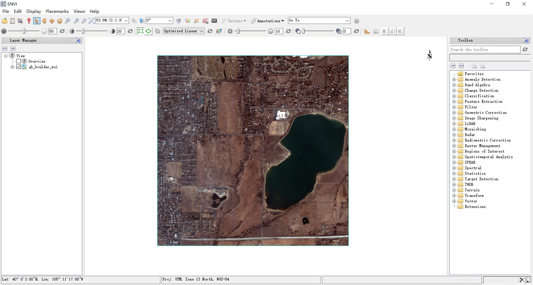
Task: Open the Go To dropdown
Action: (x=347, y=20)
